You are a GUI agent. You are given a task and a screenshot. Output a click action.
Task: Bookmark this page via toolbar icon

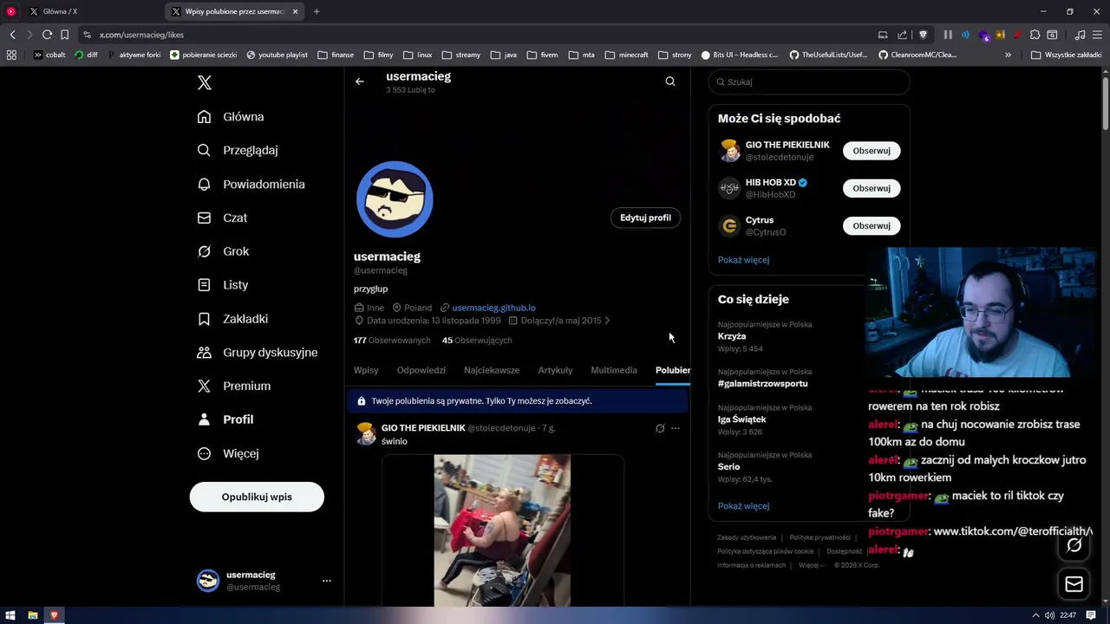coord(64,35)
